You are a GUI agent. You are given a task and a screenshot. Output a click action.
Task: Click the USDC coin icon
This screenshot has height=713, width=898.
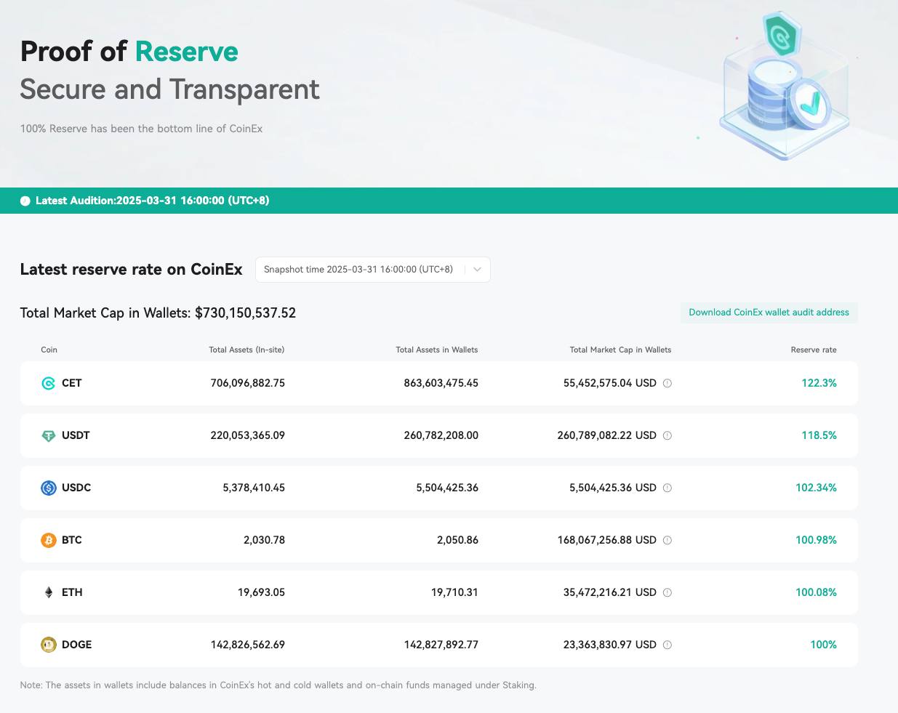point(49,488)
